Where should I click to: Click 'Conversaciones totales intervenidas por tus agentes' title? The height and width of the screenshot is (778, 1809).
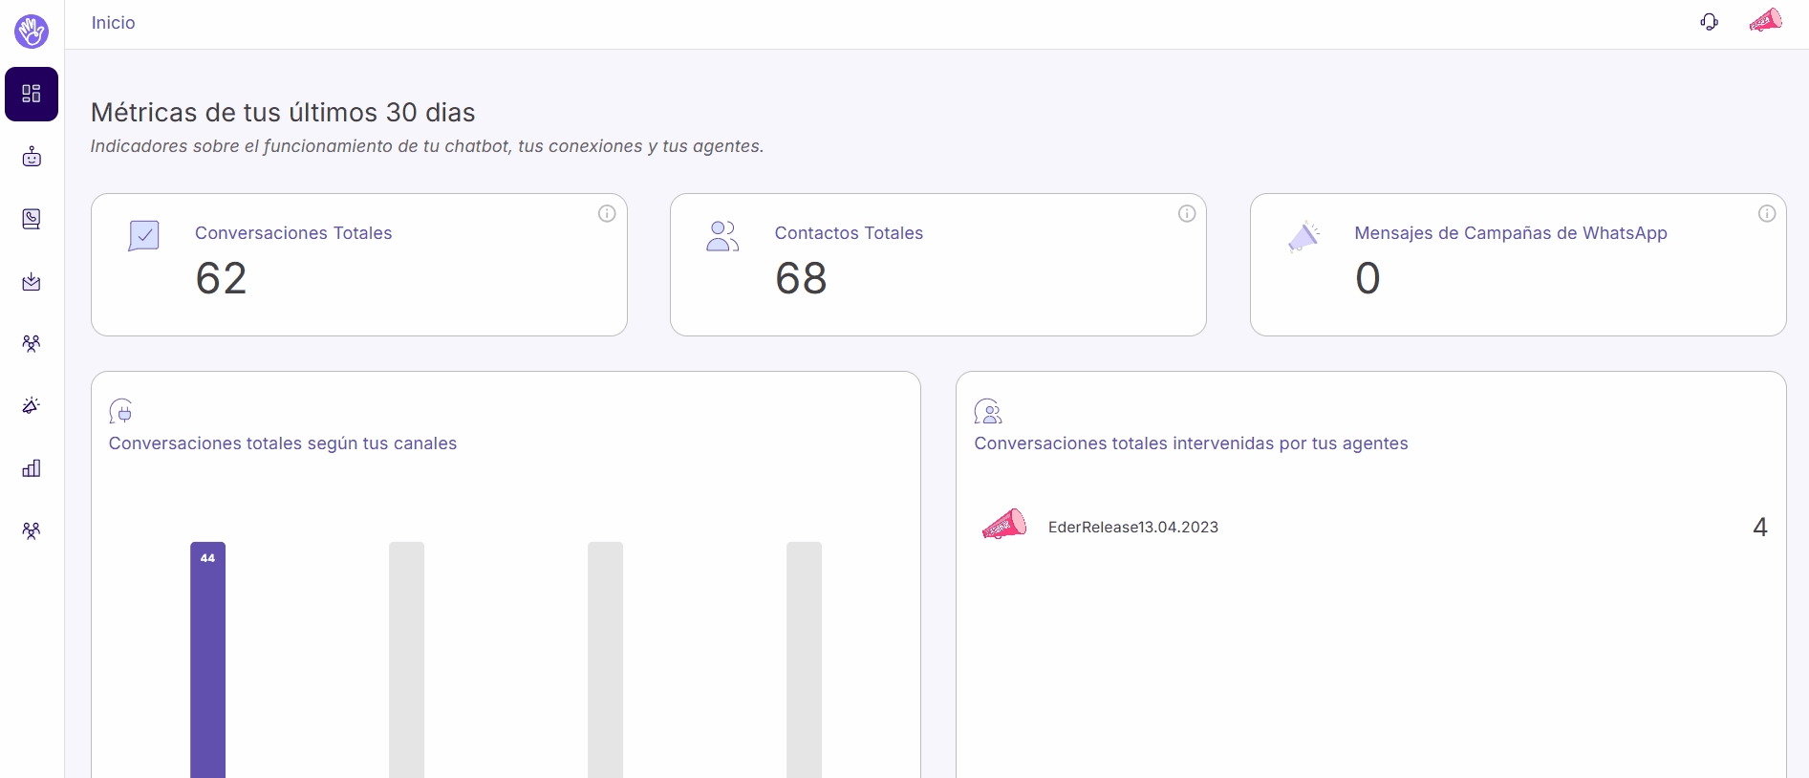coord(1191,443)
